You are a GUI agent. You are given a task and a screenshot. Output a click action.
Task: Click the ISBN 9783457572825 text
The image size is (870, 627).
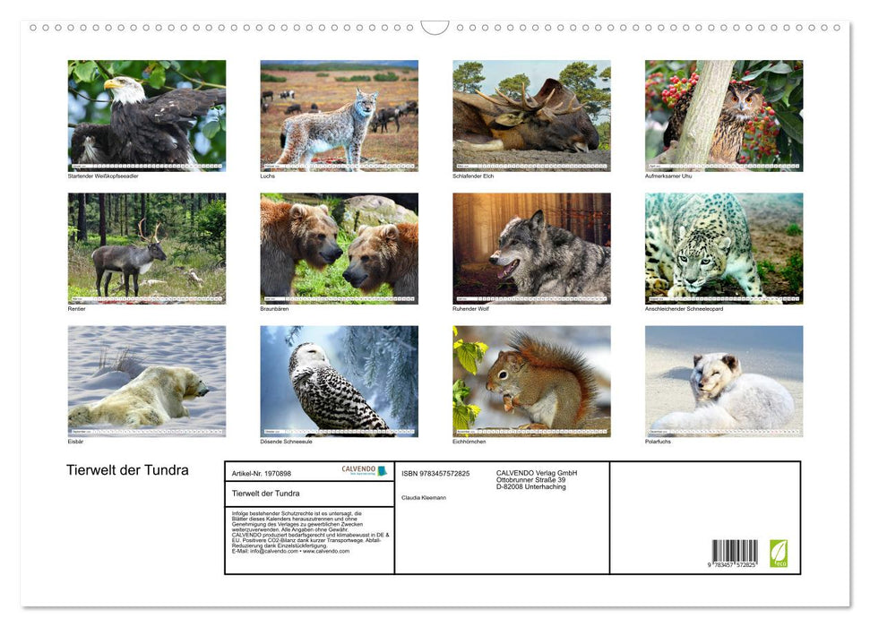point(435,474)
